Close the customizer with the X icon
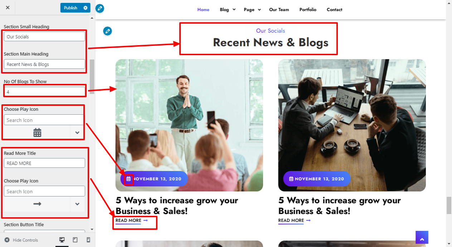The width and height of the screenshot is (452, 247). click(8, 8)
